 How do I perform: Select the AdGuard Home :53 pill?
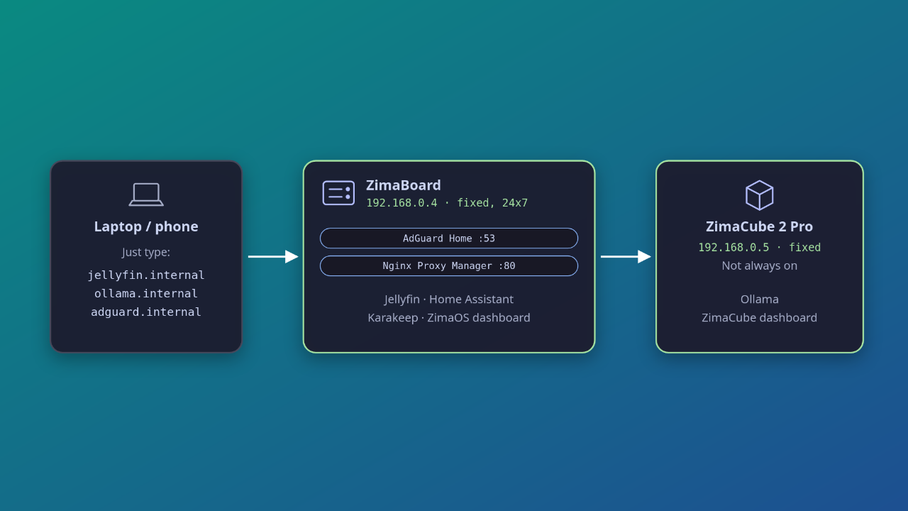coord(449,238)
